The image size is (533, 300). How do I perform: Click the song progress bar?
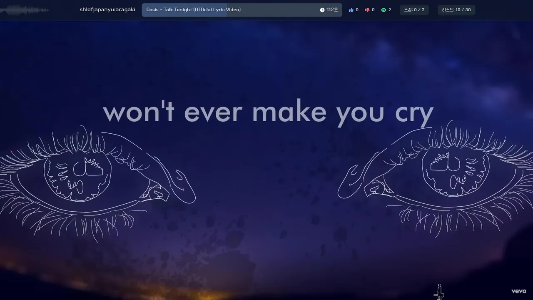242,10
